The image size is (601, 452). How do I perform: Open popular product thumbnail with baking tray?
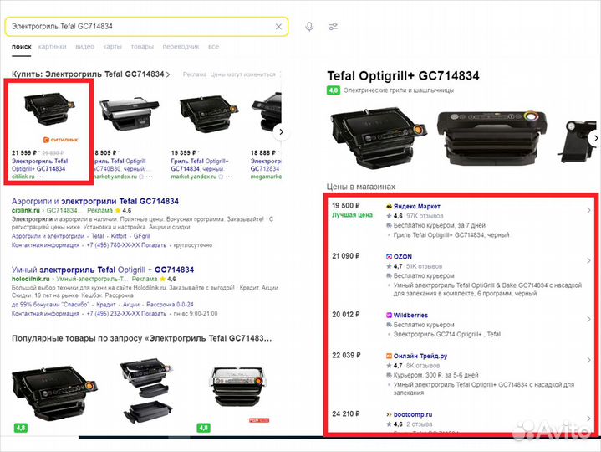tap(147, 392)
